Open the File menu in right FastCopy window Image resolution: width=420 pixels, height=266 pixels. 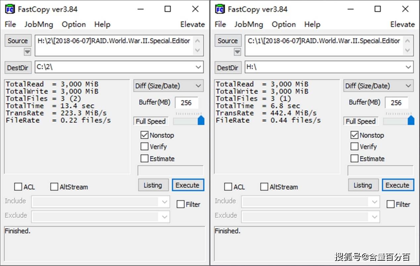(220, 24)
